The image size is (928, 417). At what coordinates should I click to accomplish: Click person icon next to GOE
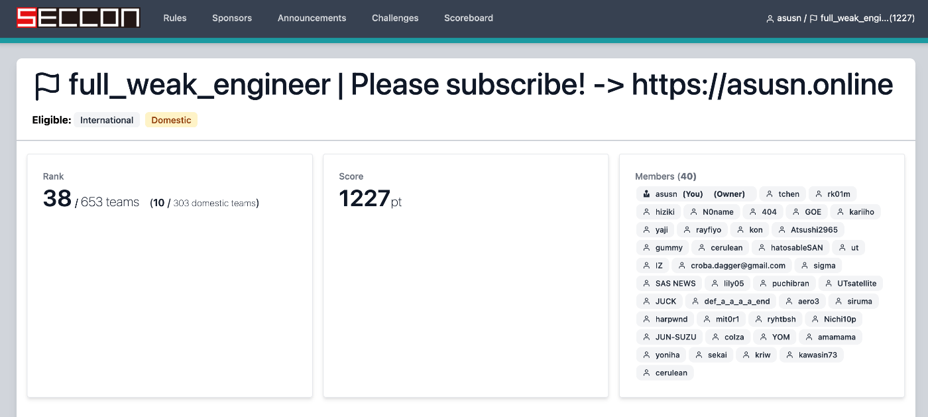796,212
